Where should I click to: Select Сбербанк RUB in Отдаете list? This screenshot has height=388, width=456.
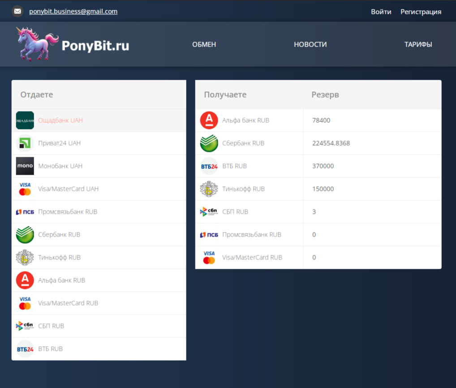pyautogui.click(x=59, y=234)
